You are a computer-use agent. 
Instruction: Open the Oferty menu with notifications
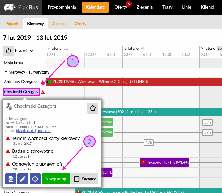121,7
